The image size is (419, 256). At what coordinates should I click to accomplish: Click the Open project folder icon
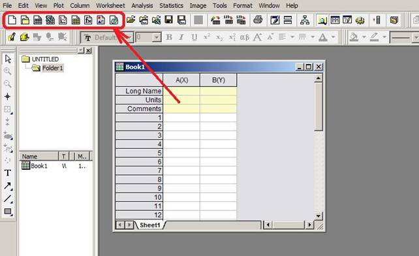[x=131, y=20]
